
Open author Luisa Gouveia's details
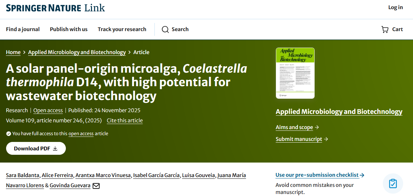tap(198, 175)
